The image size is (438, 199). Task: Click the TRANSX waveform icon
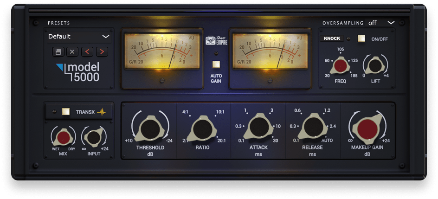click(101, 111)
